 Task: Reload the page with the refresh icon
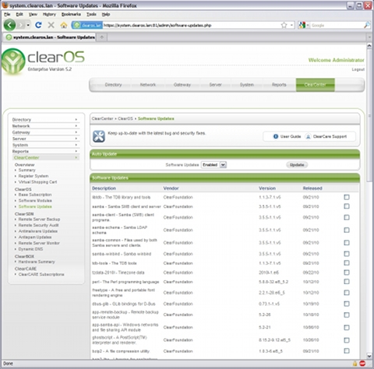tap(38, 25)
